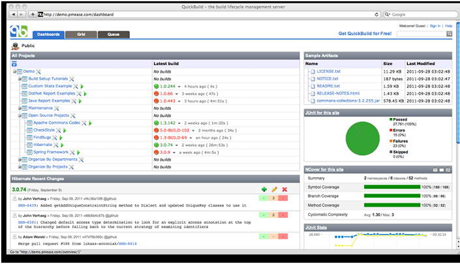Click the Hibernate run arrow icon
Viewport: 460px width, 264px height.
click(x=62, y=145)
